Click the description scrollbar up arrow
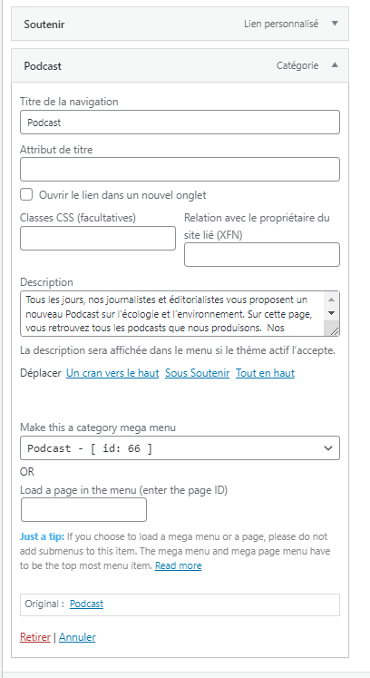 pyautogui.click(x=332, y=300)
